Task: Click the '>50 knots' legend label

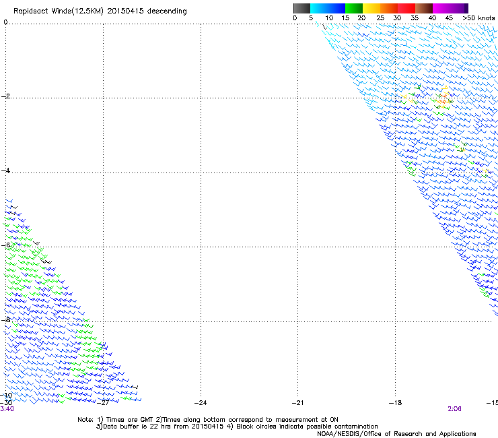Action: (478, 18)
